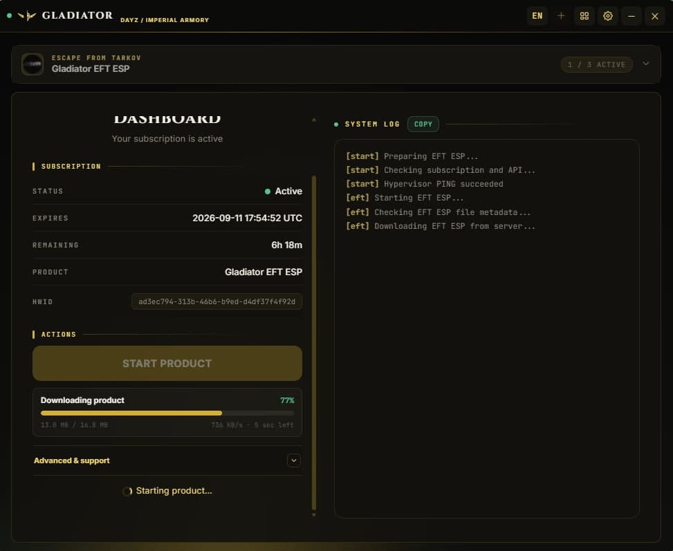Viewport: 673px width, 551px height.
Task: Click the green status dot beside Gladiator
Action: pos(9,15)
